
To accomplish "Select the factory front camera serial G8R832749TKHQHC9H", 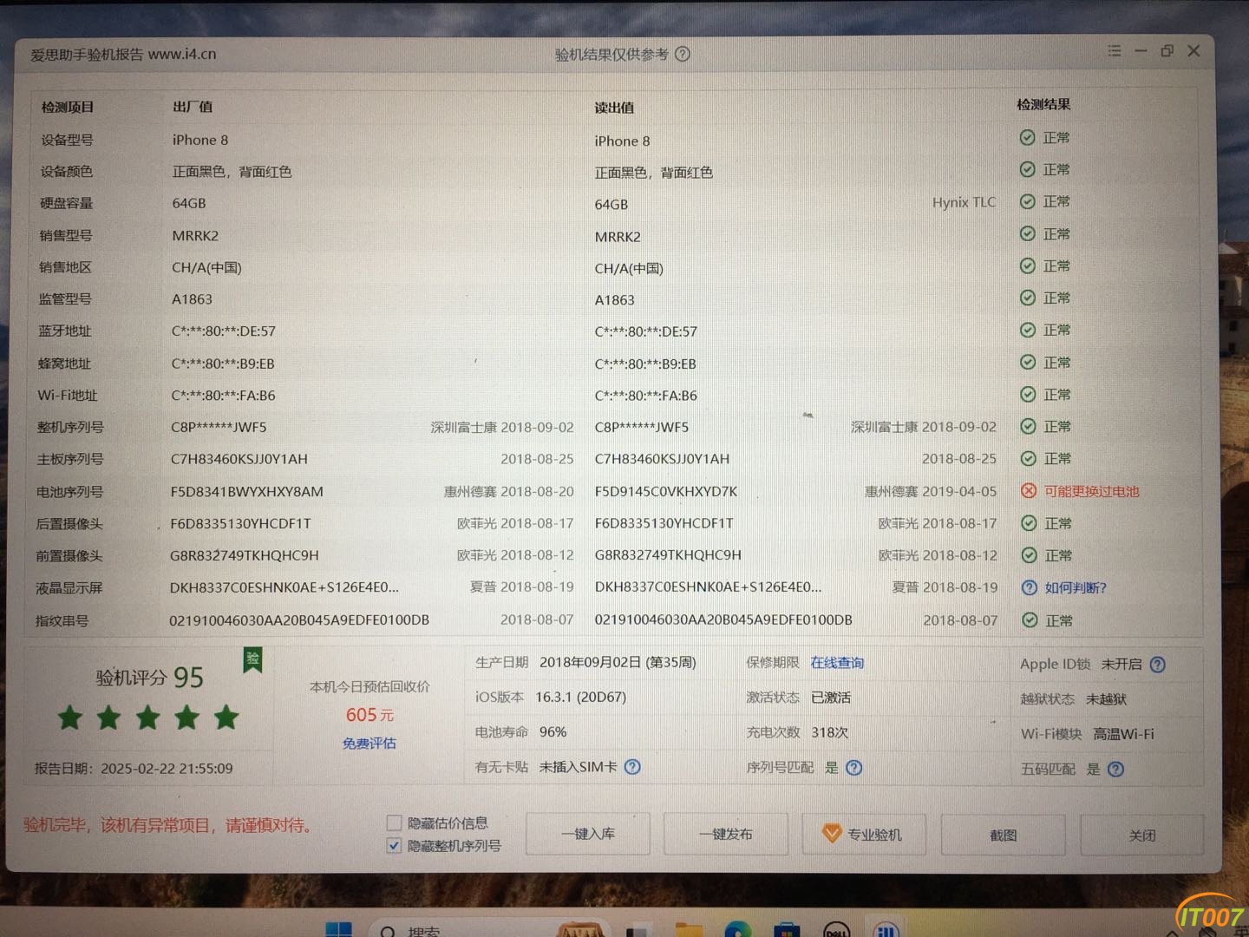I will (x=244, y=555).
